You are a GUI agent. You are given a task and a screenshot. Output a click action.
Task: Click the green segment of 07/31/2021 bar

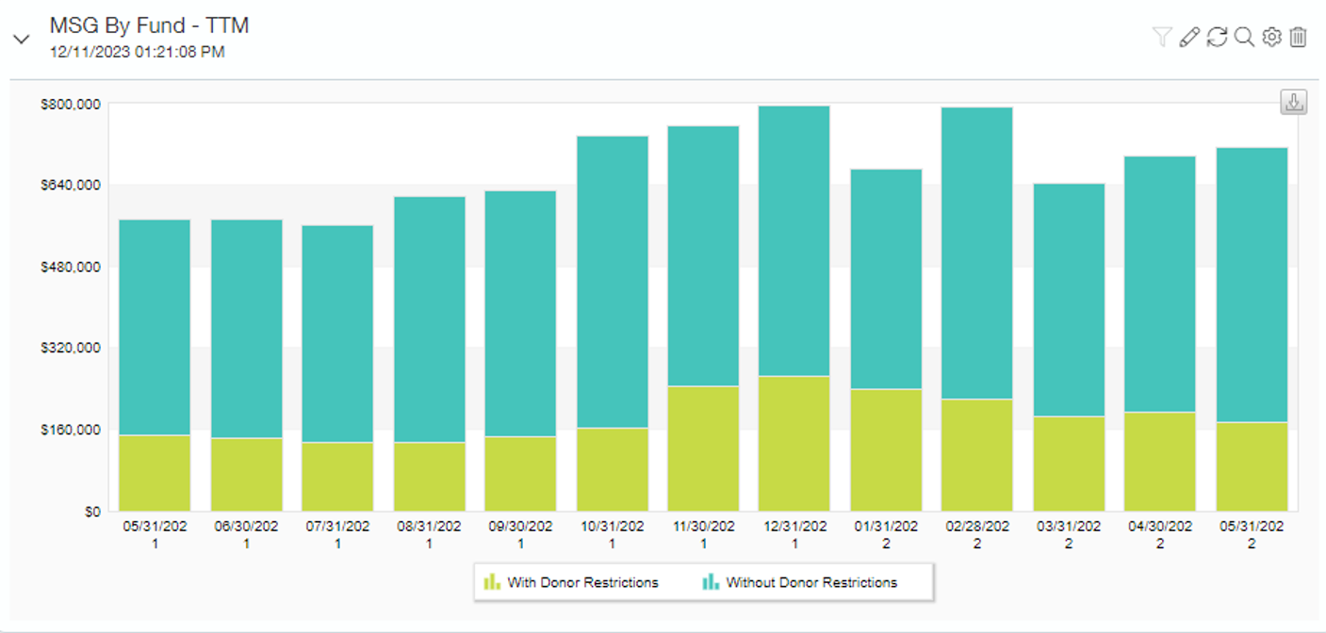(337, 477)
